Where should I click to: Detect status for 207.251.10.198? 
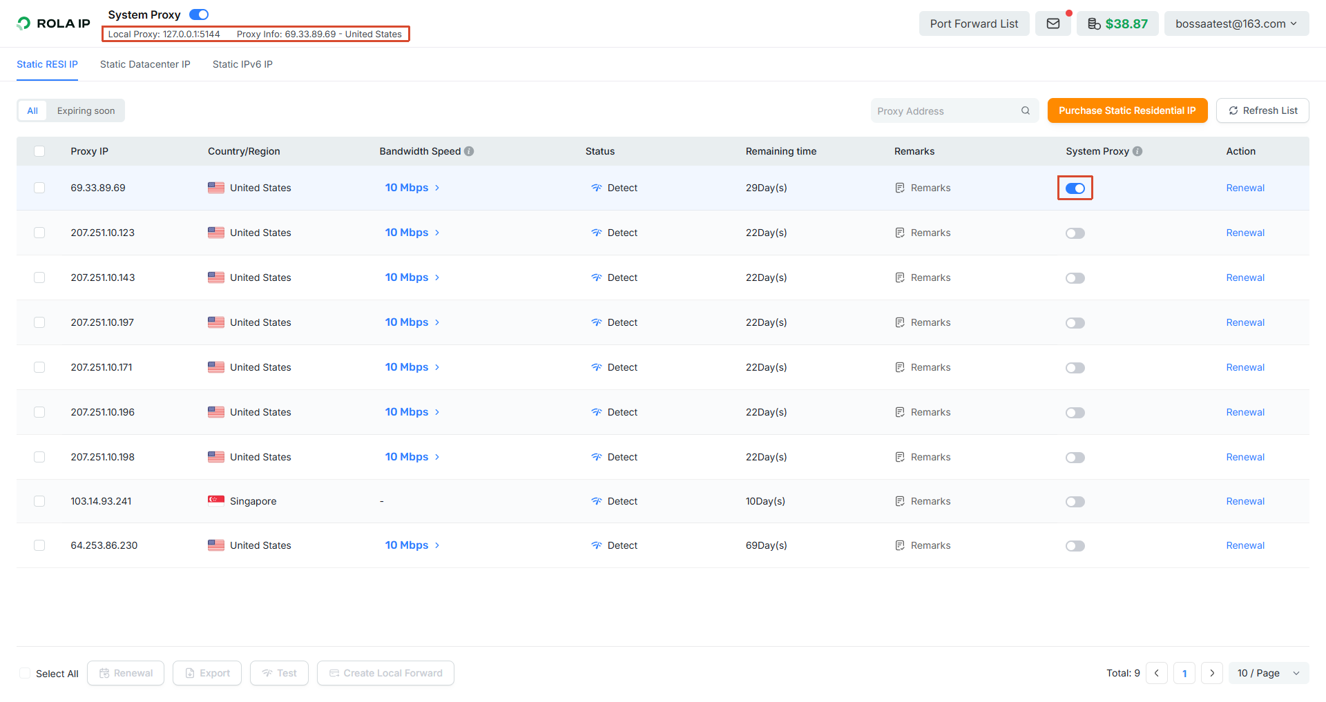point(615,457)
